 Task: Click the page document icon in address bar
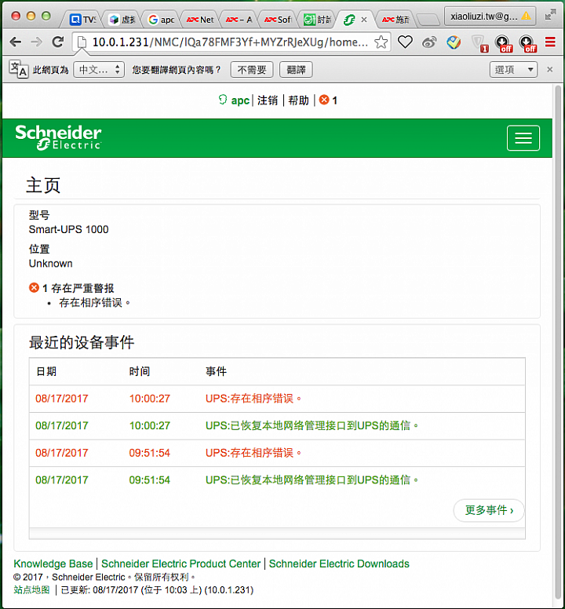(x=82, y=42)
